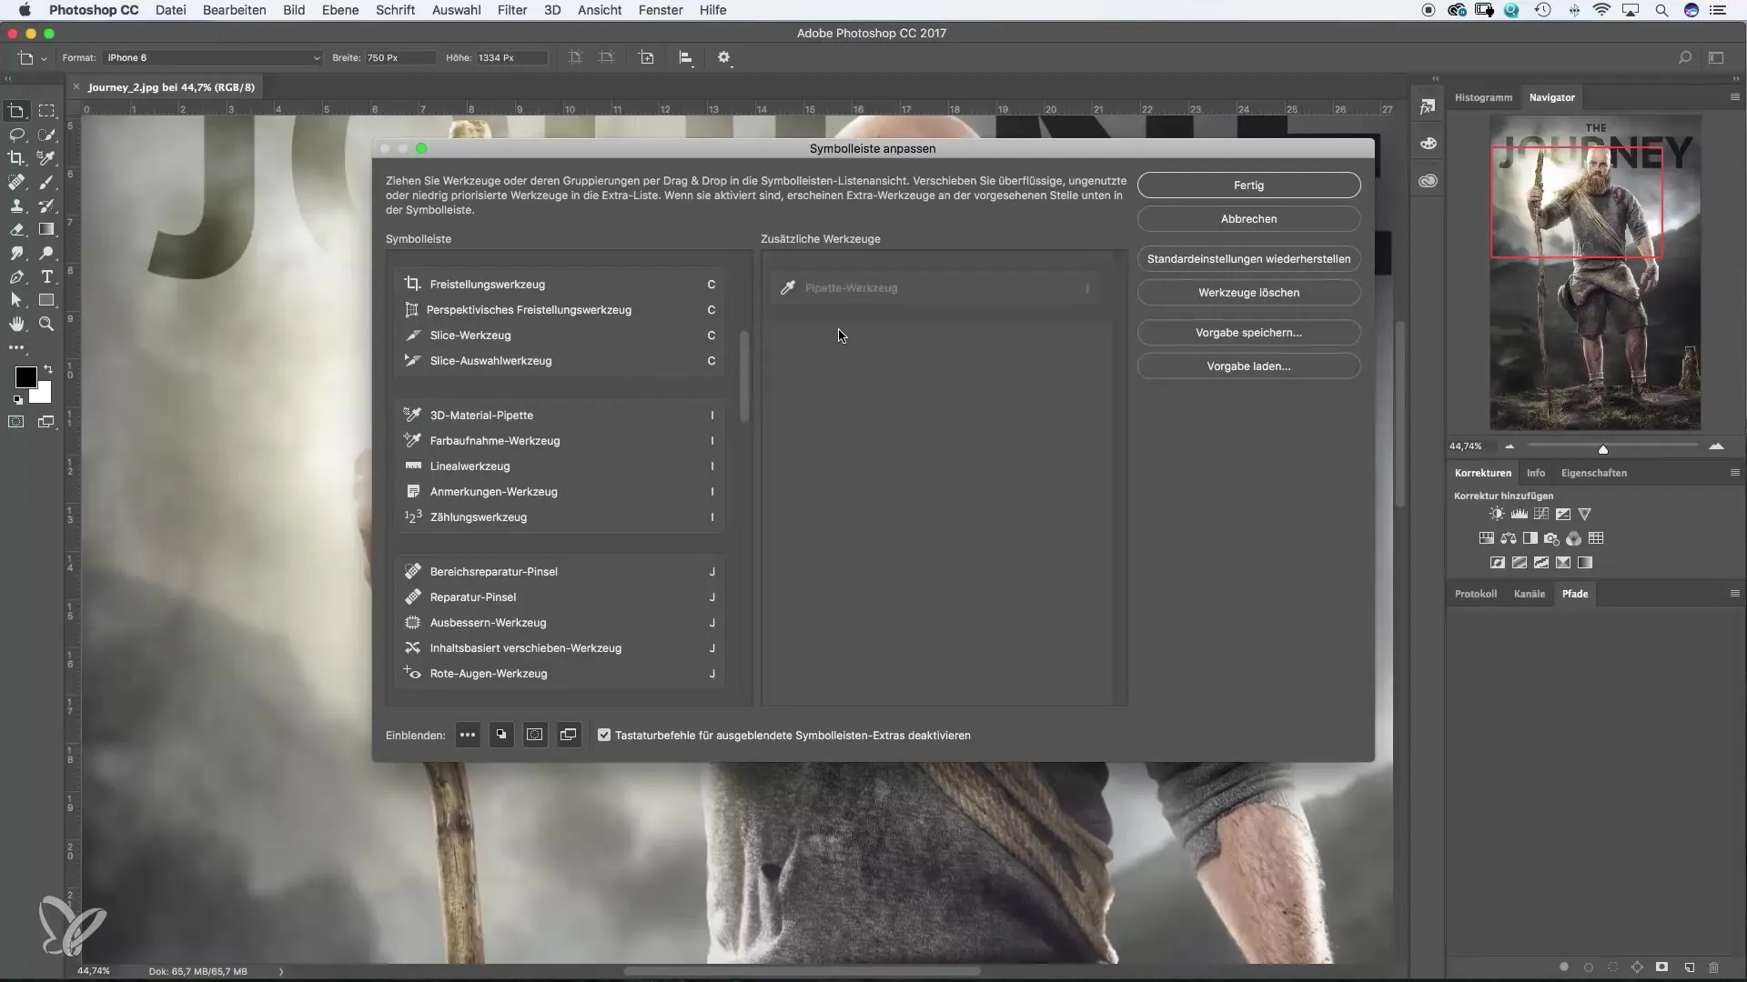This screenshot has width=1747, height=982.
Task: Open the Bearbeiten menu
Action: pyautogui.click(x=235, y=10)
